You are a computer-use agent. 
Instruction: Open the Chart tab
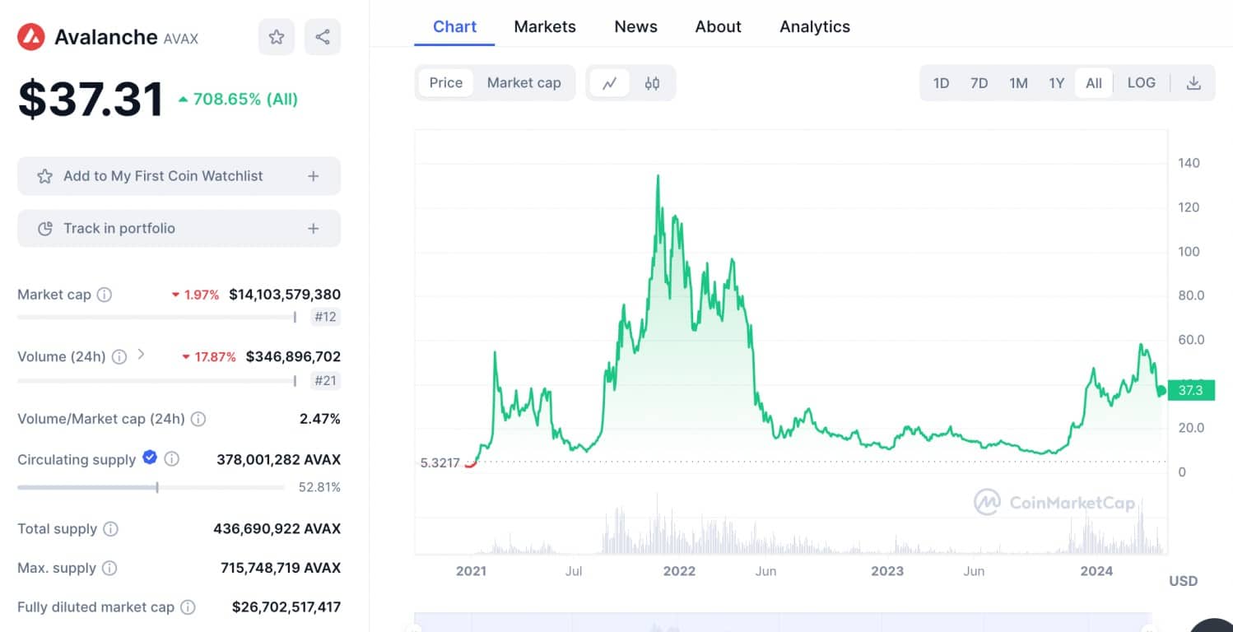coord(454,26)
